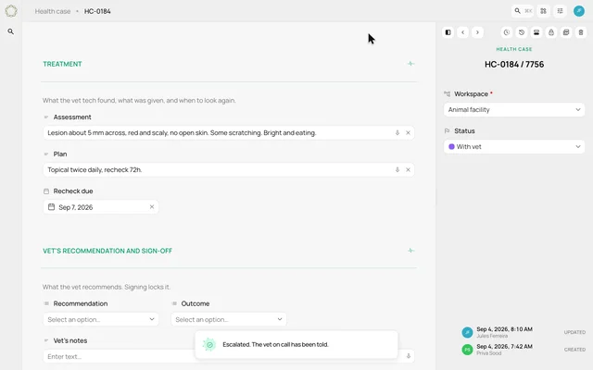The width and height of the screenshot is (593, 370).
Task: Click the Vet's Recommendation section sparkle icon
Action: pos(410,251)
